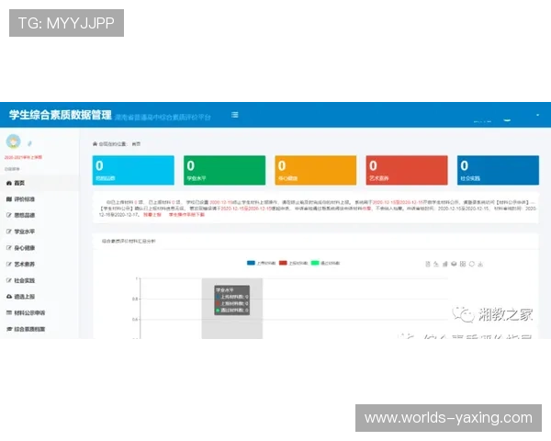Expand 思想品德 in the sidebar
Image resolution: width=551 pixels, height=441 pixels.
(28, 214)
